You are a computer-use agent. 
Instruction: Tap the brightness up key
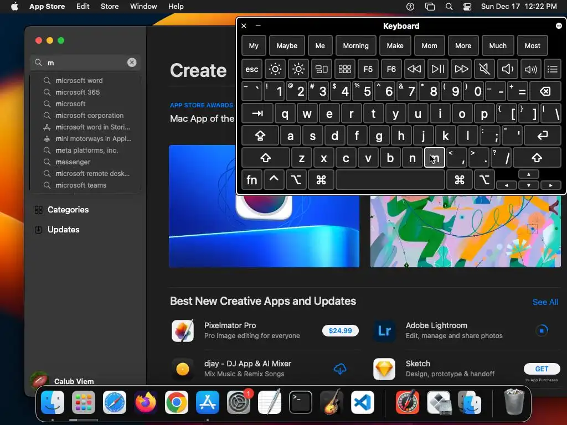click(x=298, y=69)
